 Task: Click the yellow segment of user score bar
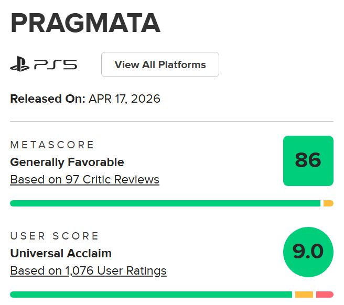point(304,295)
